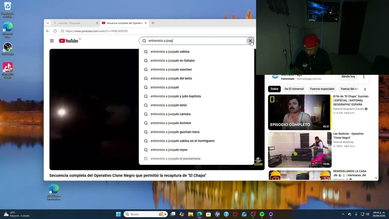
Task: Open Spotify from the taskbar
Action: [262, 214]
